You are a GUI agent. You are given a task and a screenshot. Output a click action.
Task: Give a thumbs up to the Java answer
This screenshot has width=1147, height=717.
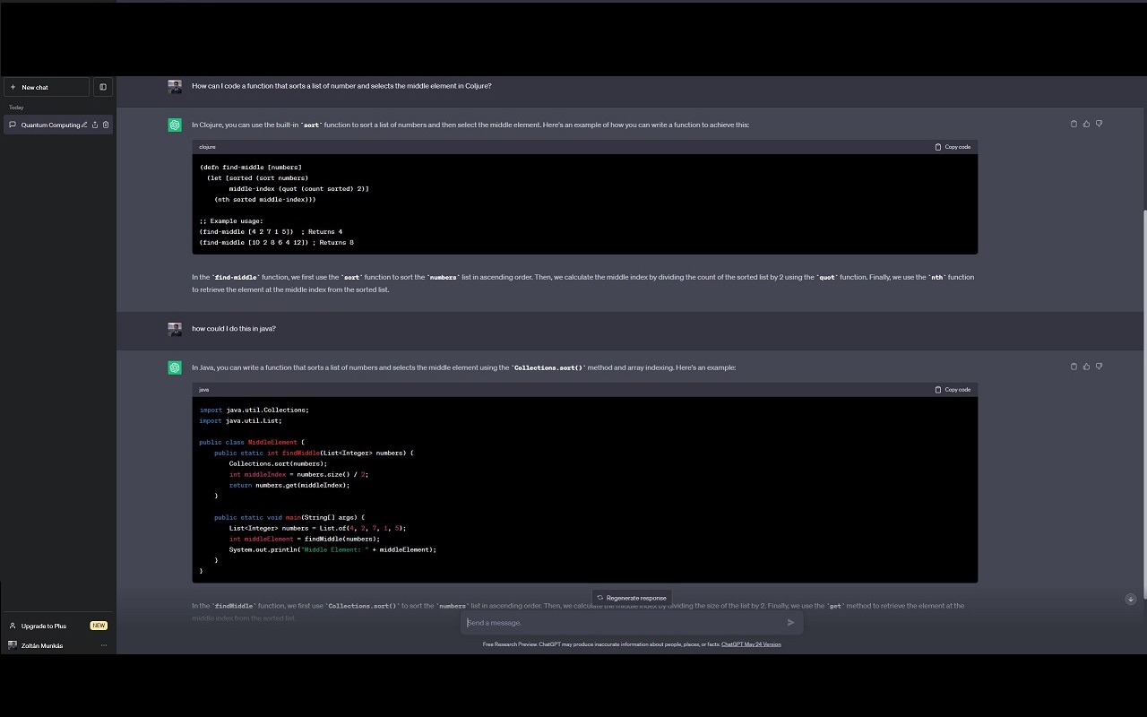pyautogui.click(x=1086, y=367)
